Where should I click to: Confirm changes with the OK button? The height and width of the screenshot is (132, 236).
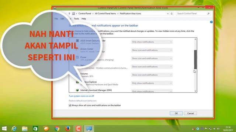coord(176,113)
